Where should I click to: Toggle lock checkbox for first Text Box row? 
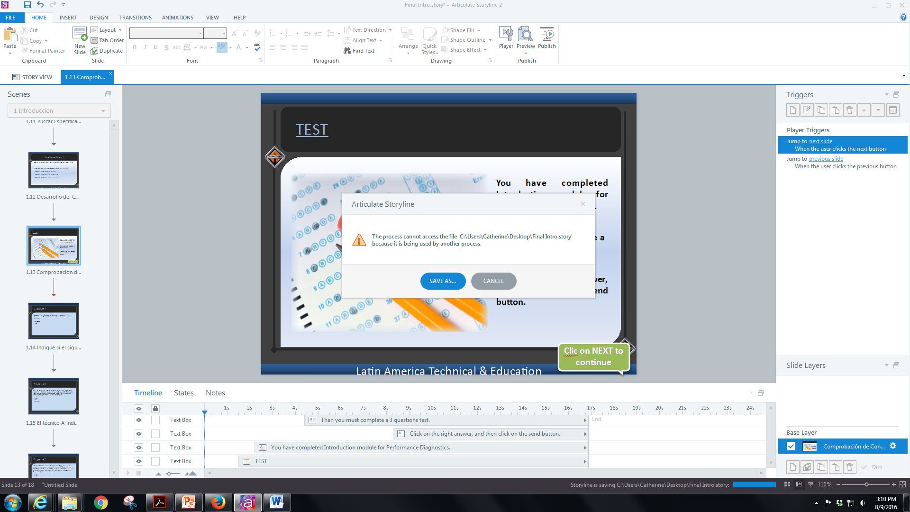click(x=155, y=420)
